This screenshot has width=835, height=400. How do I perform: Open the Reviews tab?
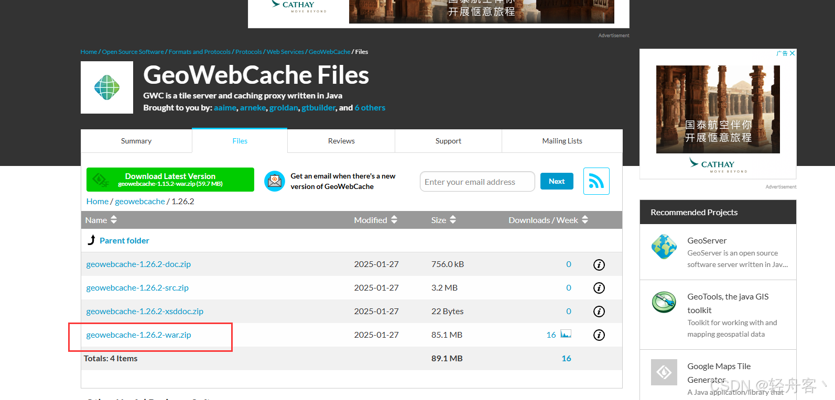(341, 141)
